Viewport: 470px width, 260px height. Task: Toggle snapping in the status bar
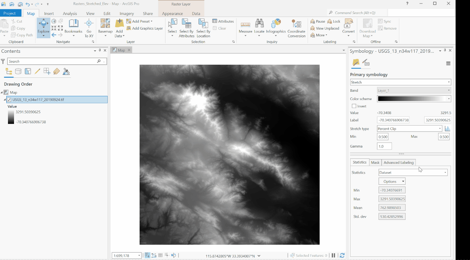click(147, 255)
